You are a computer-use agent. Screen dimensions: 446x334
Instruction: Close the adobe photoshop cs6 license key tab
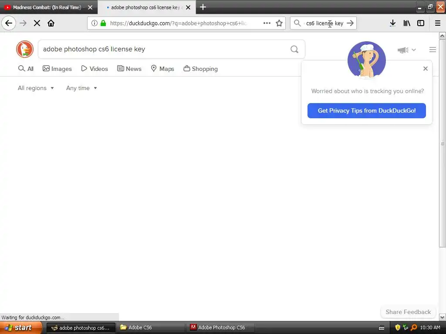(188, 7)
